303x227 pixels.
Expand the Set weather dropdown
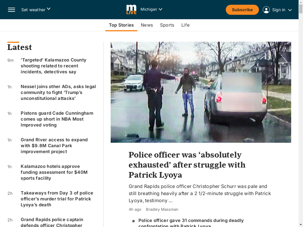36,9
